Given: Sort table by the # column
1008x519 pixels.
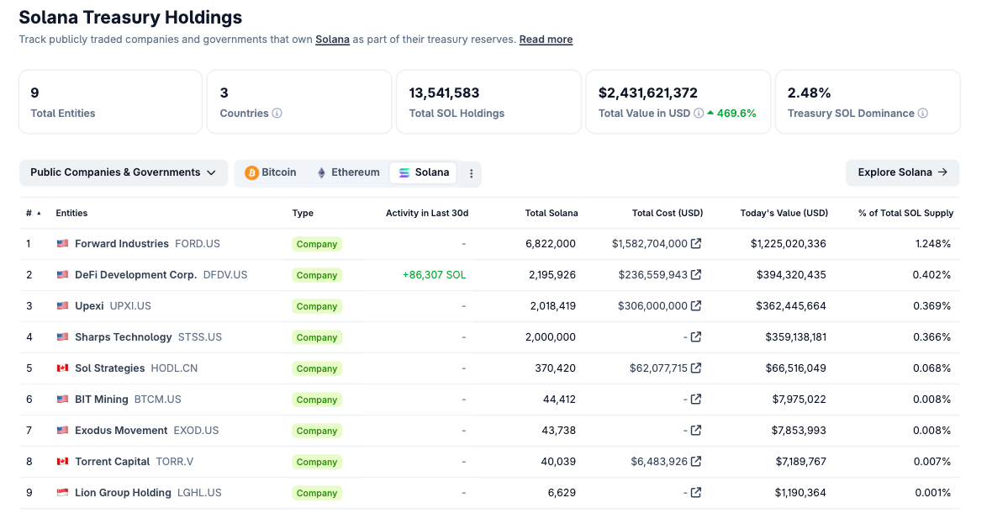Looking at the screenshot, I should pyautogui.click(x=33, y=214).
